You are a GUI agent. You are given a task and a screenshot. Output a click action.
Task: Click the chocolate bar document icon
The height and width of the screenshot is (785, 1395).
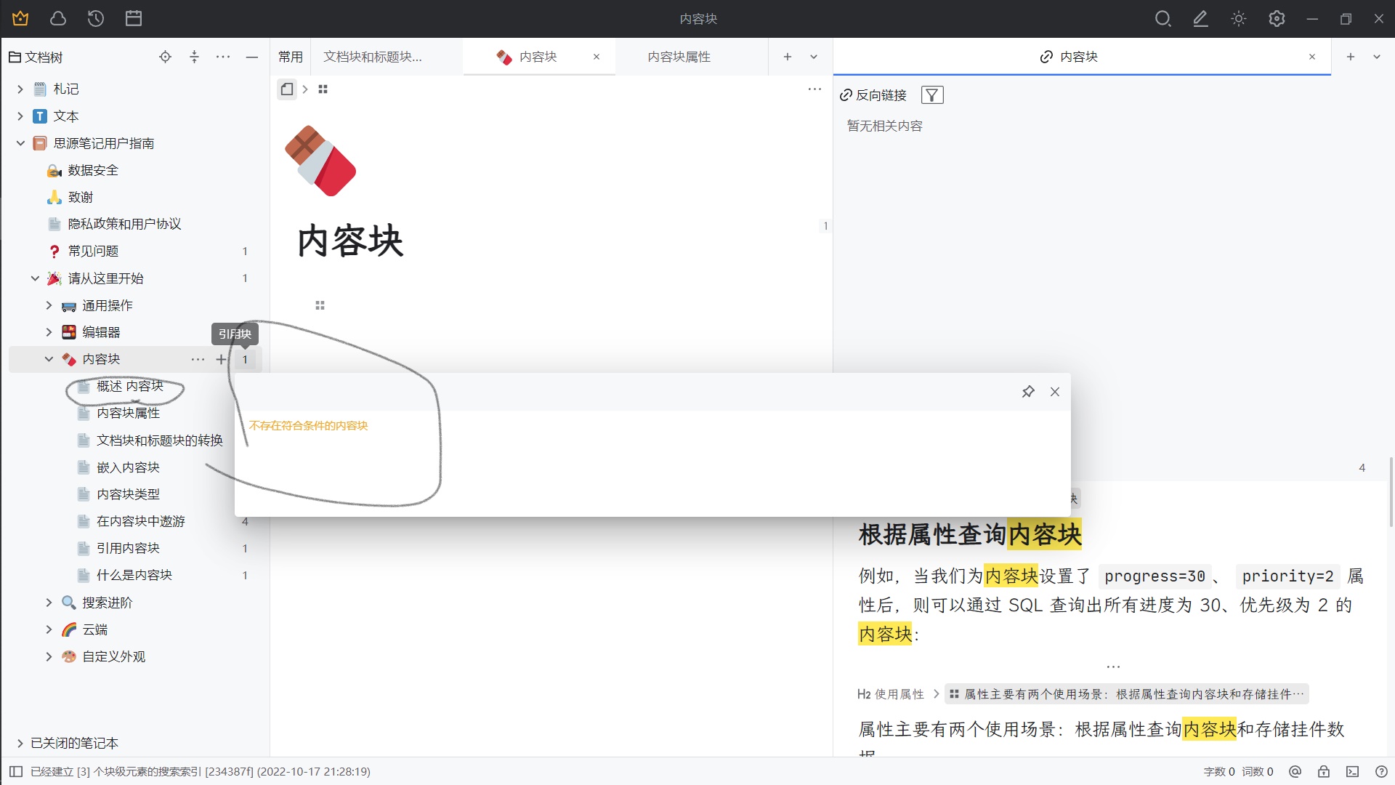(320, 161)
